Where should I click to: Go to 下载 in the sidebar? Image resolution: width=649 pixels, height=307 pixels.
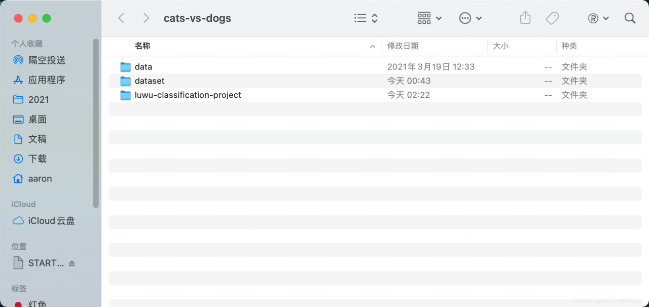tap(38, 159)
